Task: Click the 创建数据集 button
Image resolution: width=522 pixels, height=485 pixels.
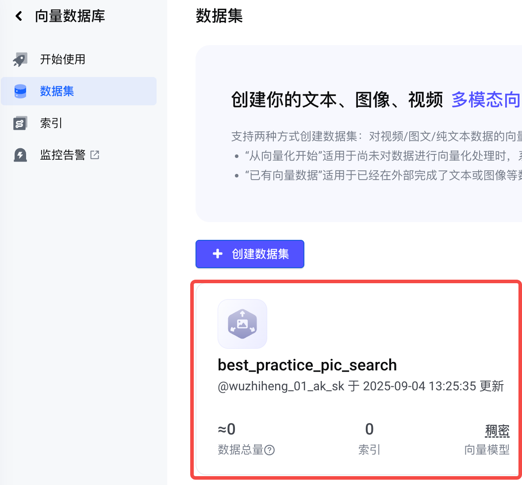Action: click(x=249, y=254)
